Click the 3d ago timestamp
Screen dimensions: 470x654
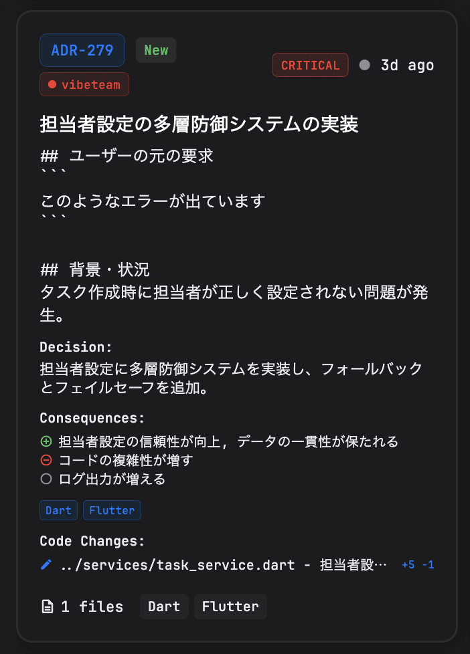pos(407,66)
